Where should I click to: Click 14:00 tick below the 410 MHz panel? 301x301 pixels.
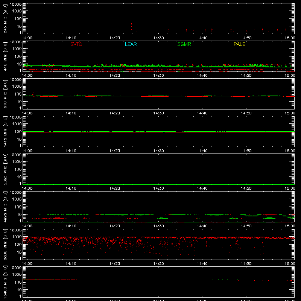click(x=27, y=76)
